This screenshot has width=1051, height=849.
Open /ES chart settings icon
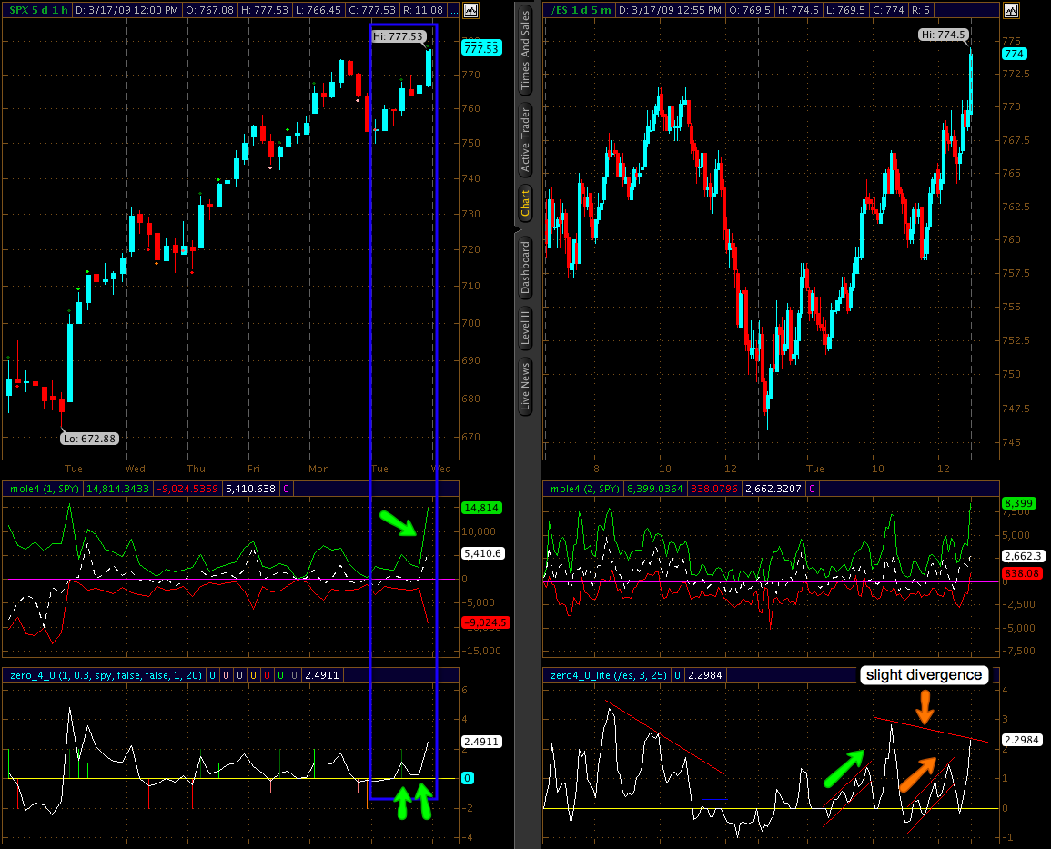tap(1010, 11)
